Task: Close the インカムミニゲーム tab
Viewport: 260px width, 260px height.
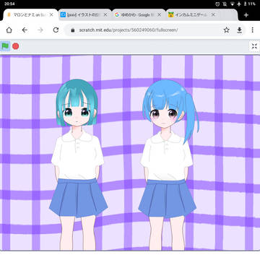Action: 213,15
